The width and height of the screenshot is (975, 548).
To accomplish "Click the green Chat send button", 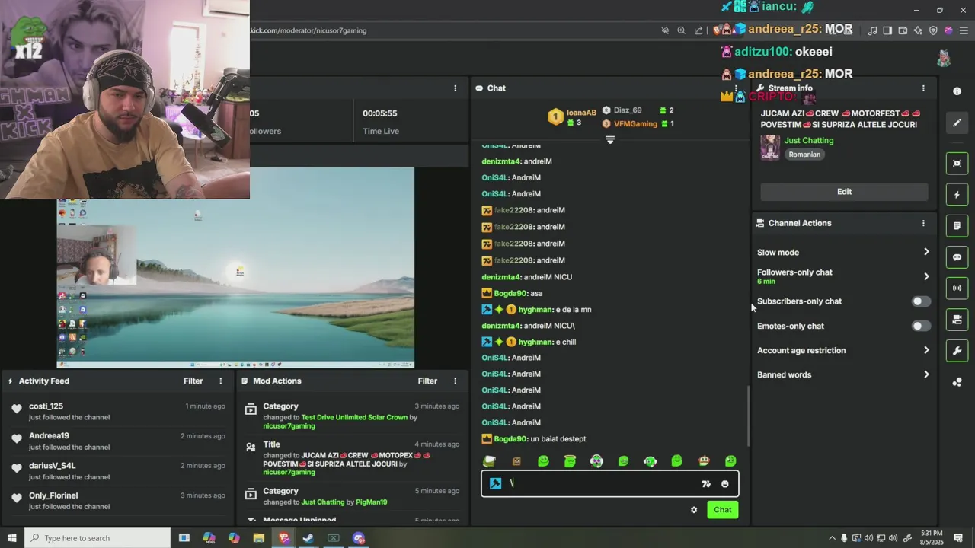I will 722,510.
